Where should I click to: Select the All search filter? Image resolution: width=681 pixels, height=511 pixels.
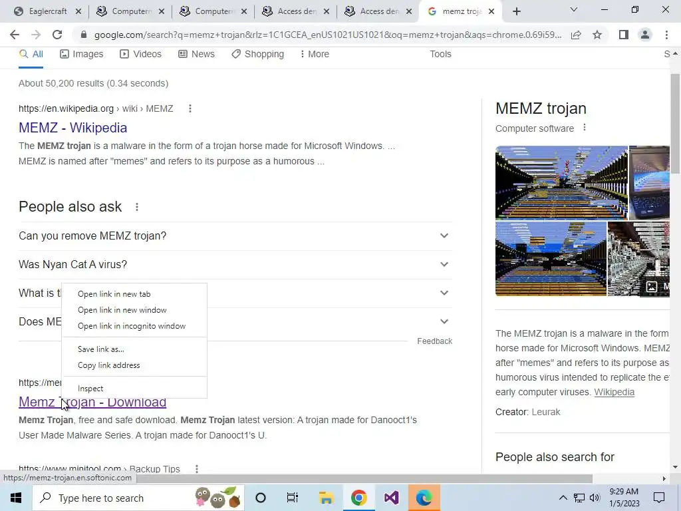(31, 55)
